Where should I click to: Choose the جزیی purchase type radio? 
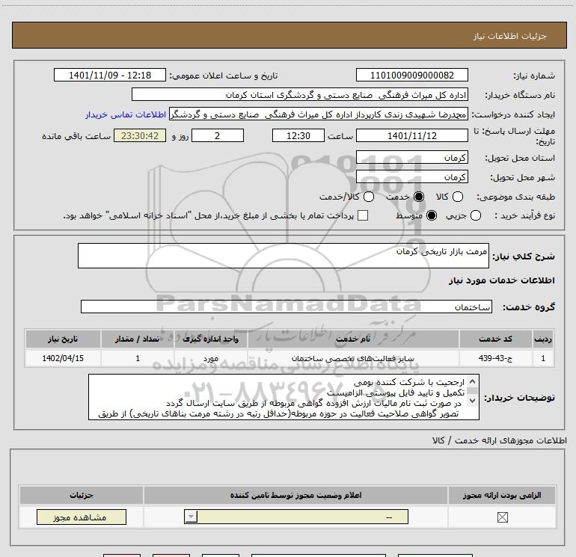(x=475, y=215)
